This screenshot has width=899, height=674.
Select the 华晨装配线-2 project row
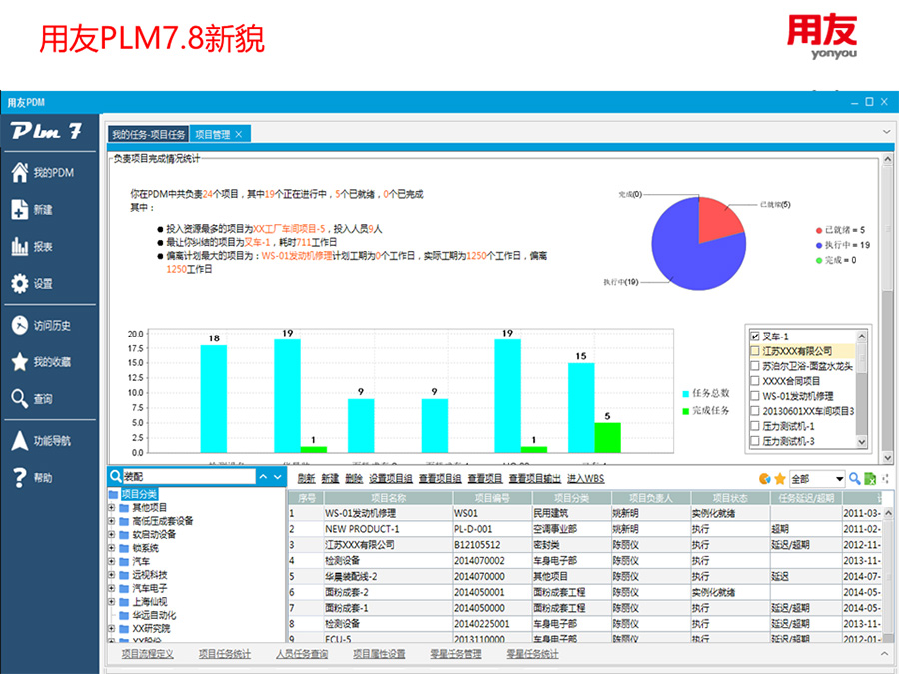[x=584, y=576]
